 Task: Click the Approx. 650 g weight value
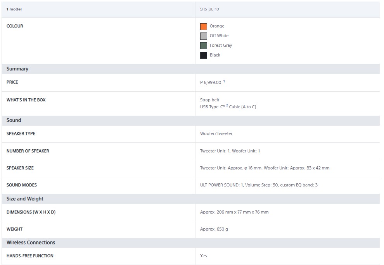[214, 229]
